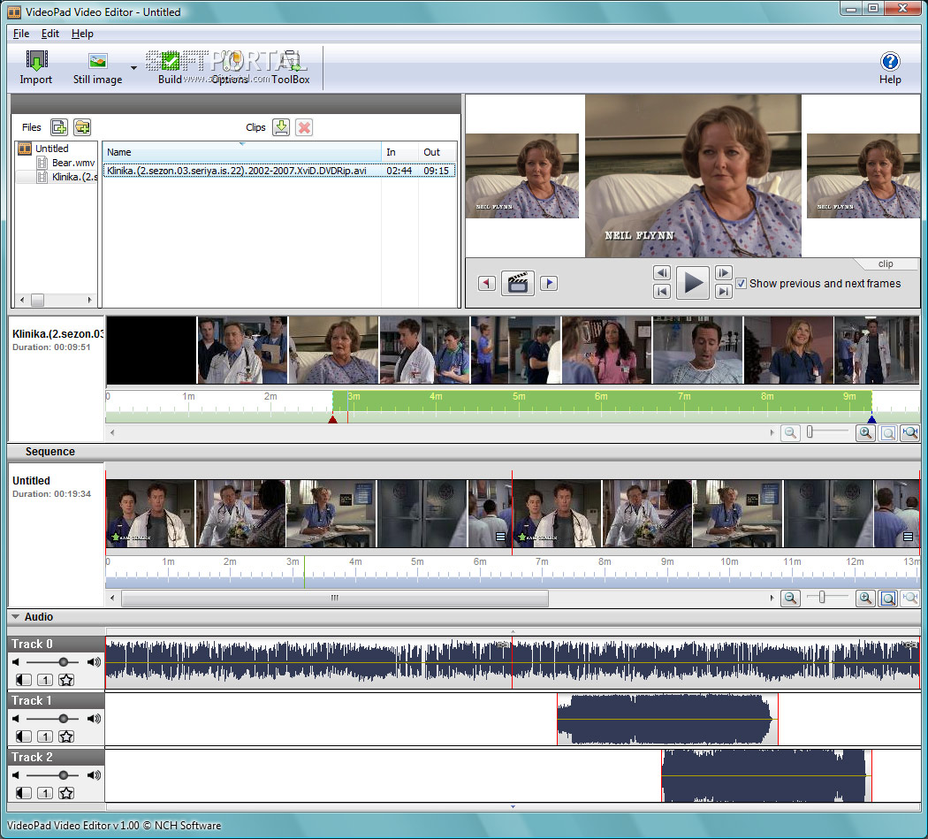Open the Edit menu
The width and height of the screenshot is (928, 839).
[x=50, y=34]
